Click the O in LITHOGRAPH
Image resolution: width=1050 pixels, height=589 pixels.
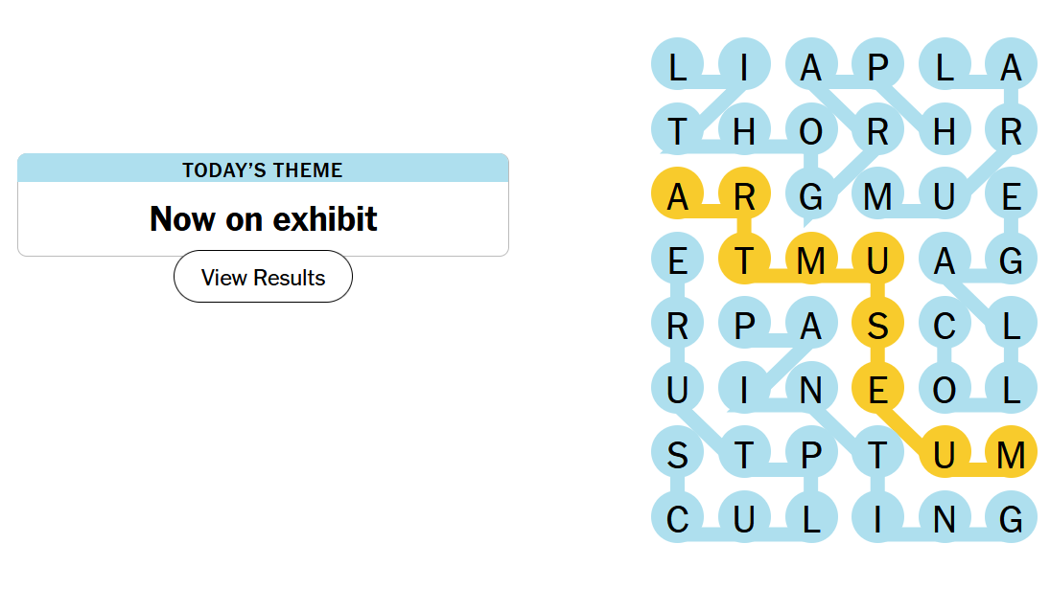tap(811, 132)
